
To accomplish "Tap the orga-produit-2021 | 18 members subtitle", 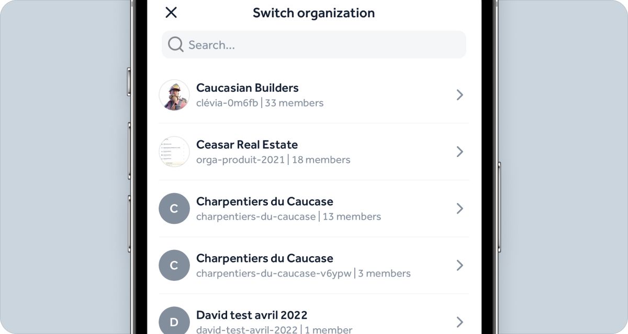I will (x=273, y=160).
